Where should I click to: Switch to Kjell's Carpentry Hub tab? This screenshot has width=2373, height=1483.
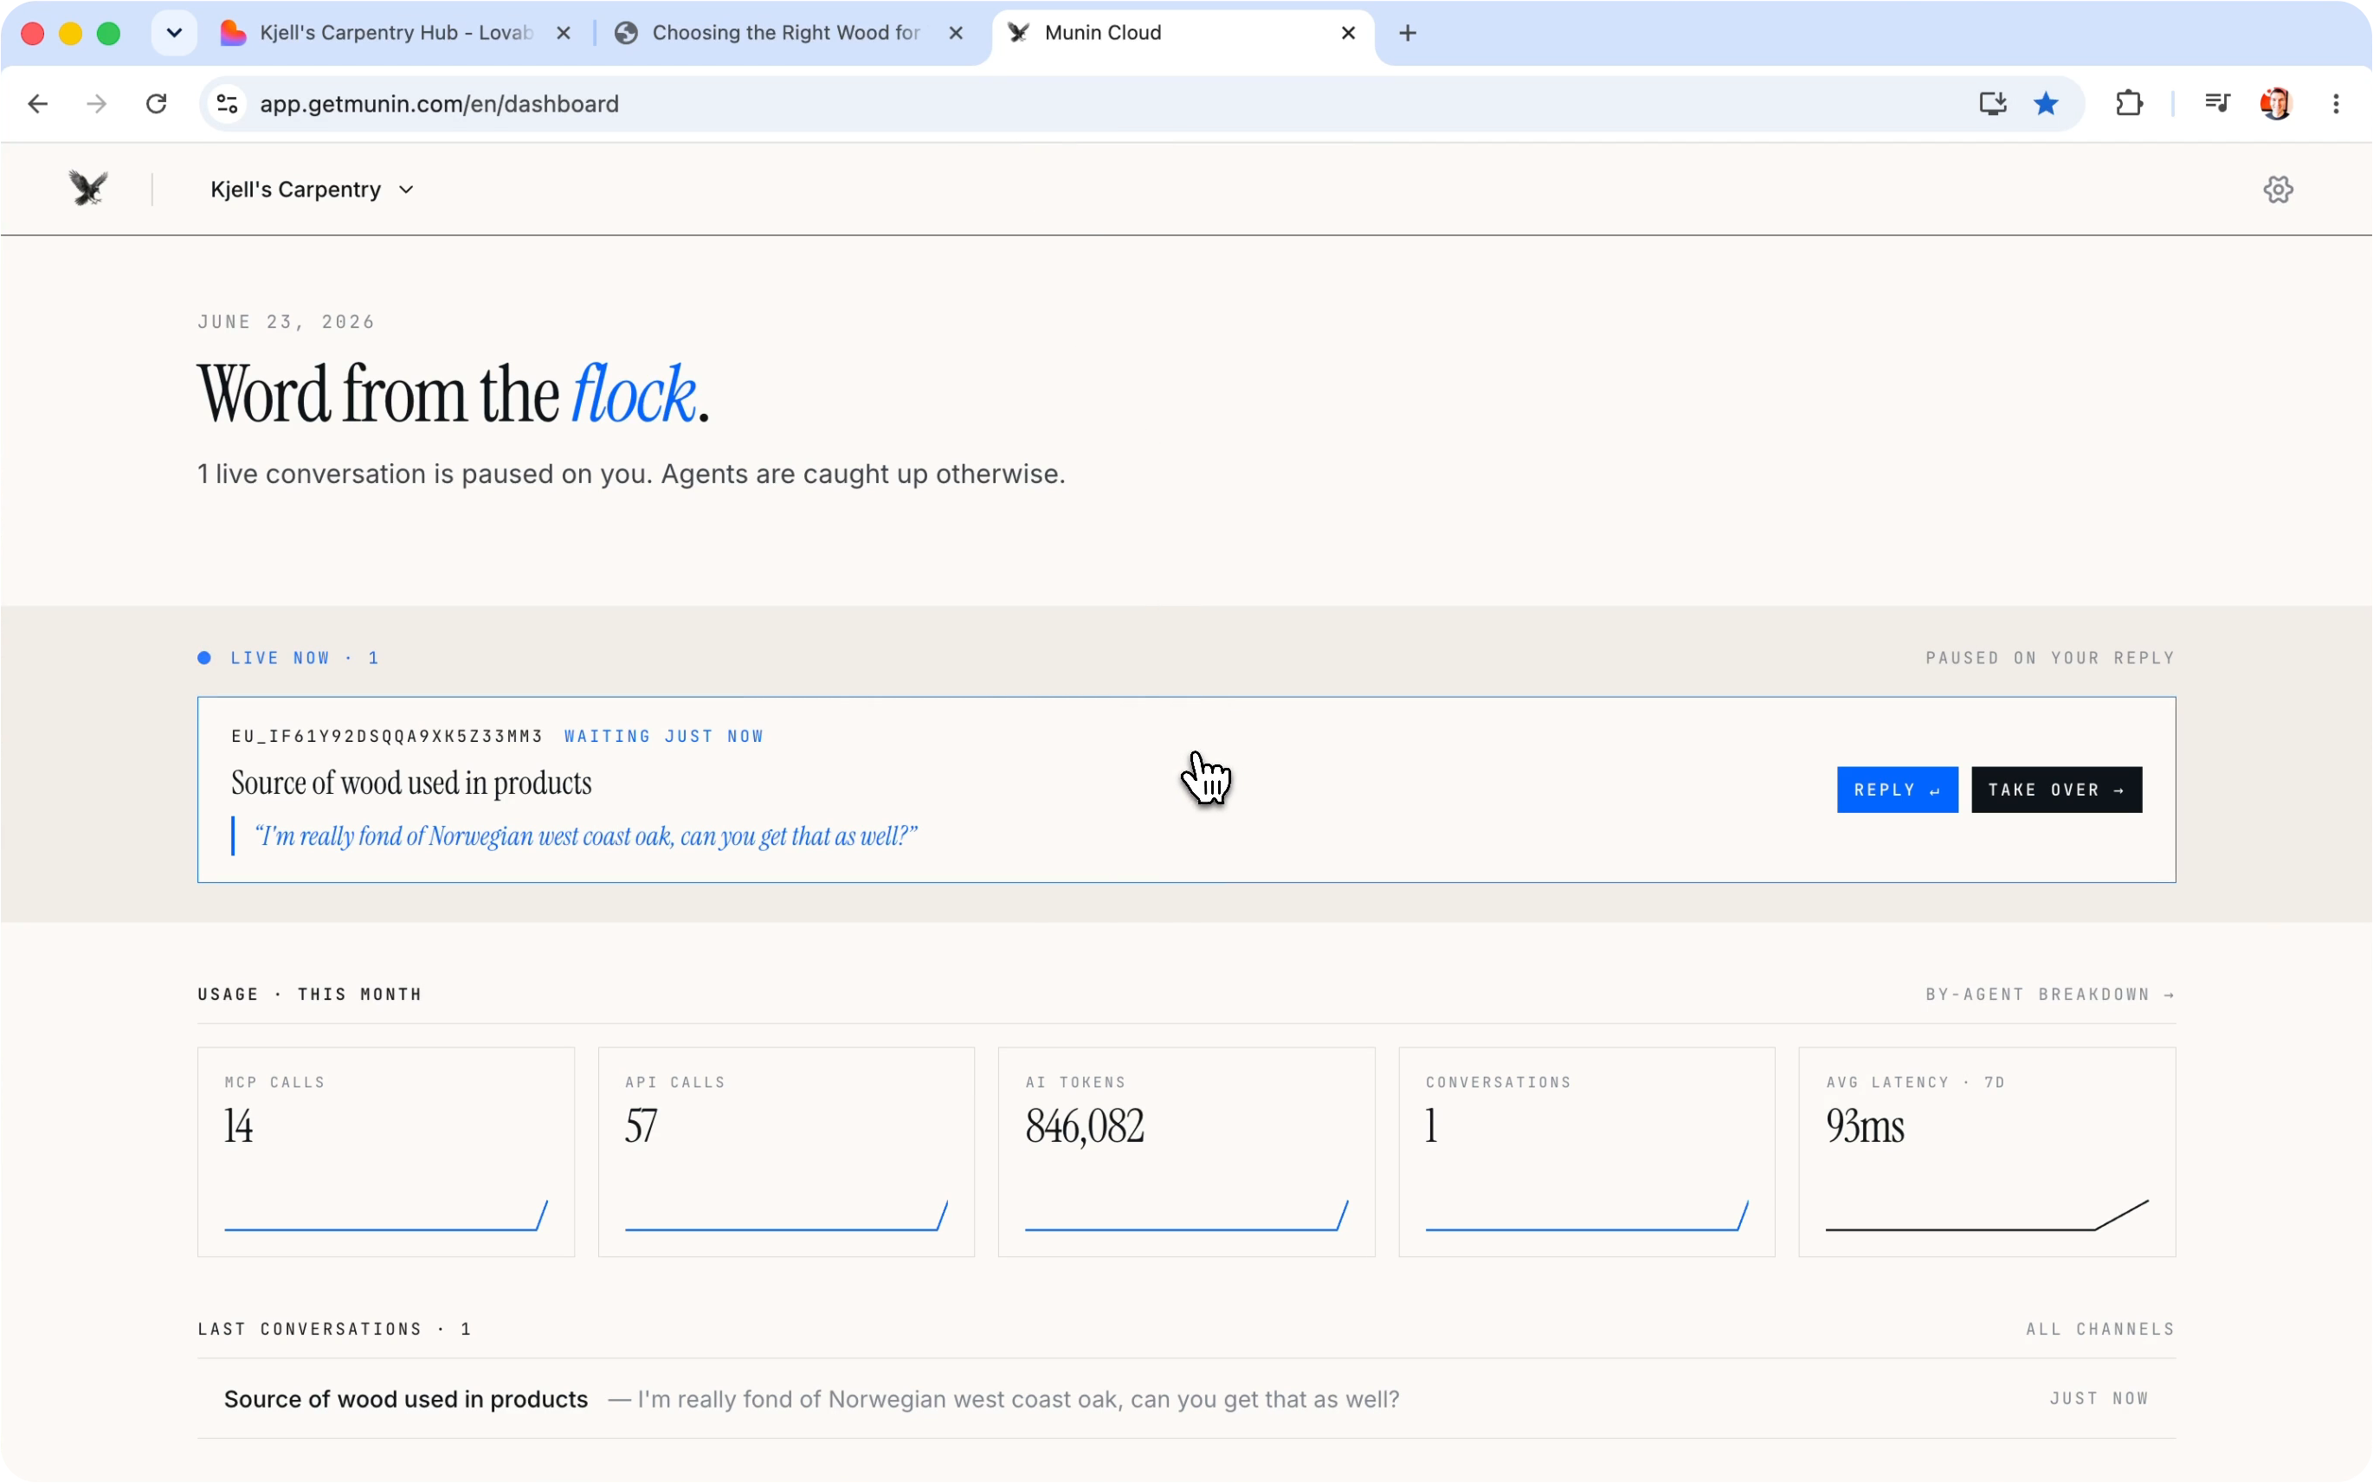395,34
